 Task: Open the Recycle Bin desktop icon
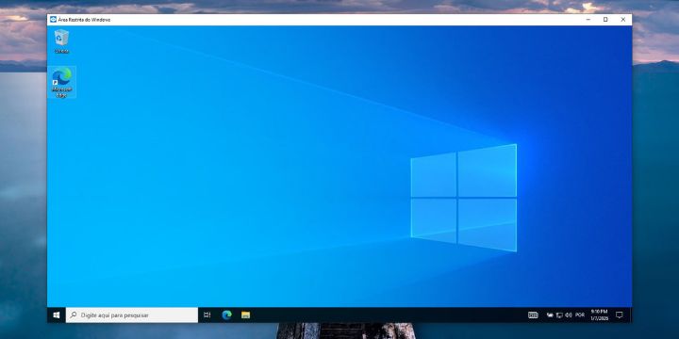61,40
